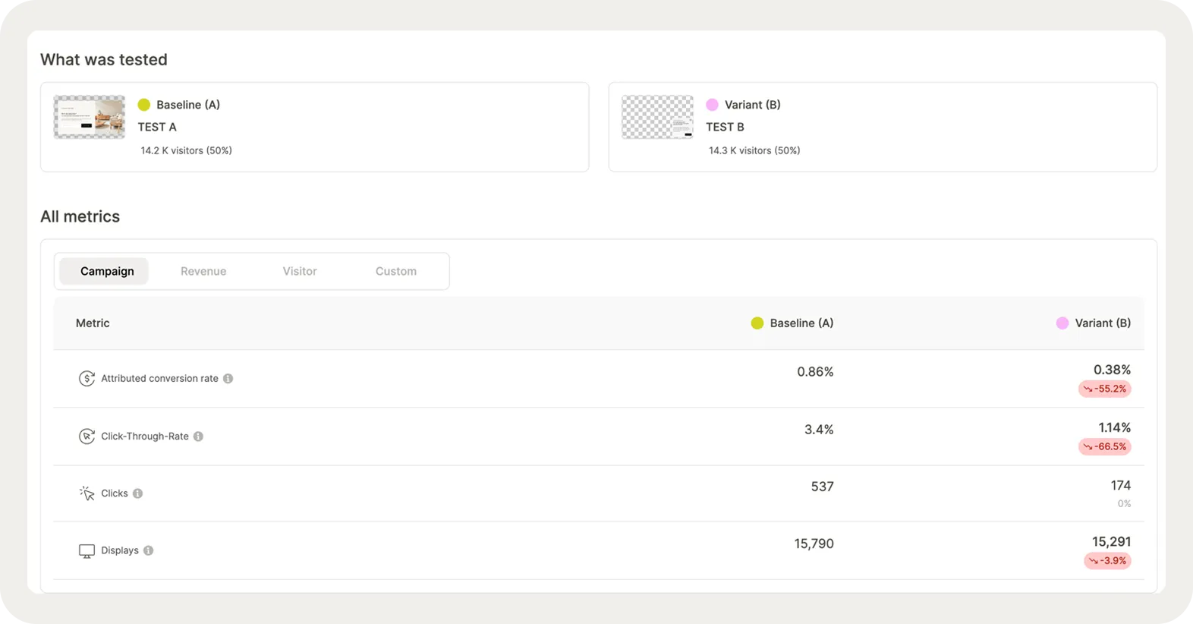Click the Click-Through-Rate cursor icon
Viewport: 1193px width, 624px height.
[87, 436]
